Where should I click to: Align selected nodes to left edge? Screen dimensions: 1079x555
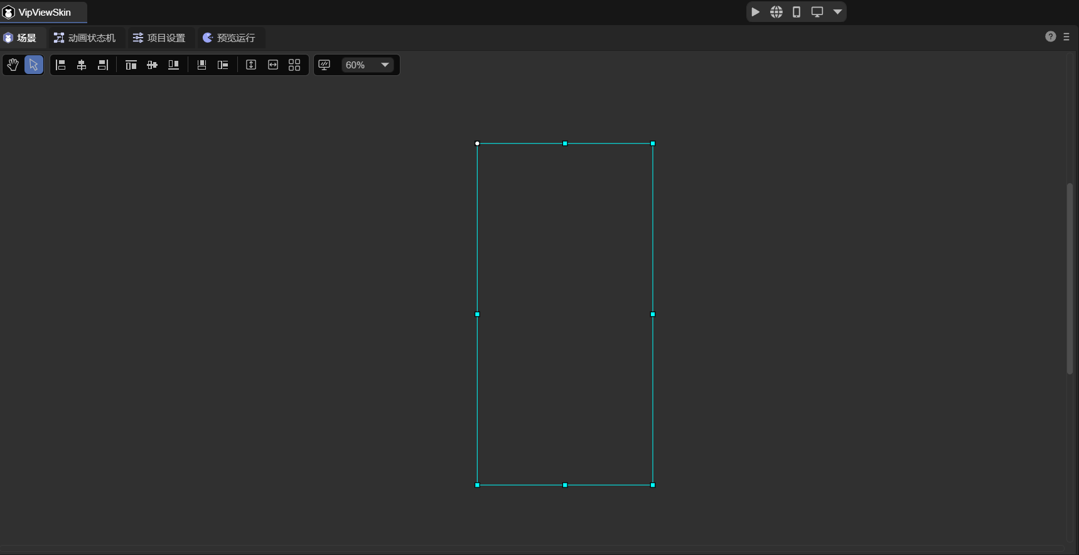tap(61, 65)
